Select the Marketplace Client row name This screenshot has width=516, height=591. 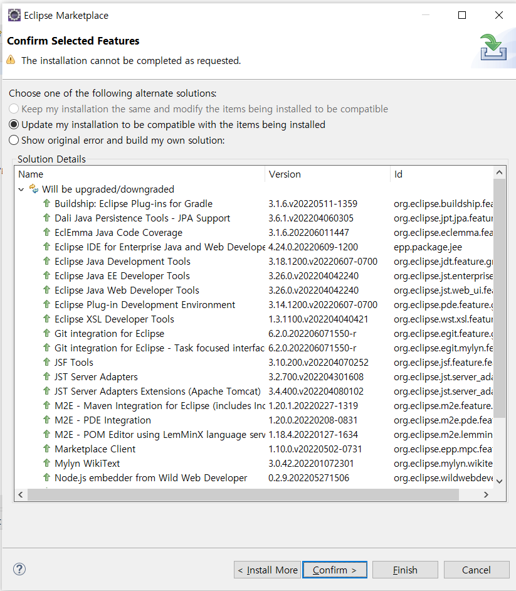coord(95,449)
